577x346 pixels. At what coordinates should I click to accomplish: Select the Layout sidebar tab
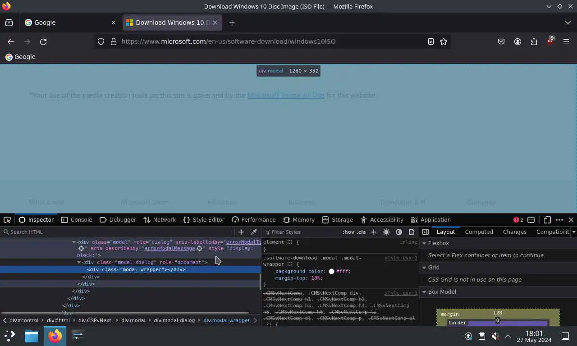point(446,232)
